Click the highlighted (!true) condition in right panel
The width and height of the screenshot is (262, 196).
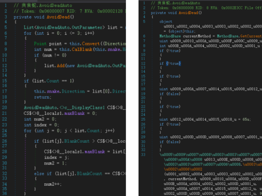[174, 63]
